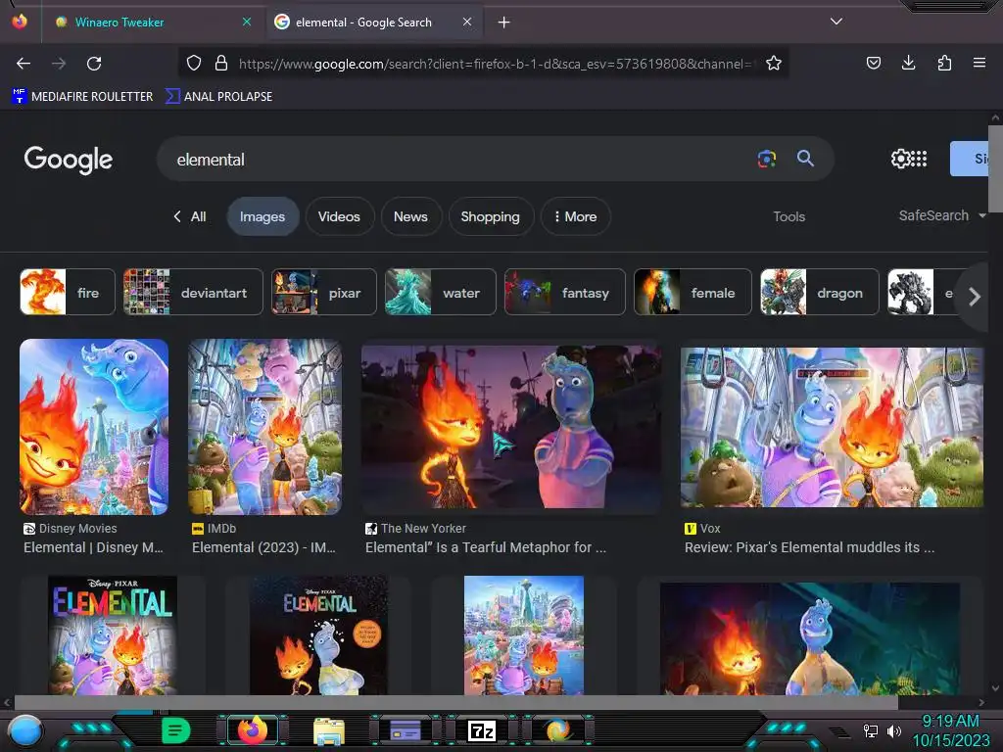Open the Tools options

tap(788, 216)
